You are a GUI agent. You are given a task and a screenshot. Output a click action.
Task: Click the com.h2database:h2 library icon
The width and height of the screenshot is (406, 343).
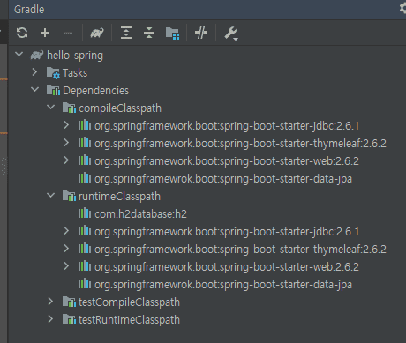coord(85,213)
